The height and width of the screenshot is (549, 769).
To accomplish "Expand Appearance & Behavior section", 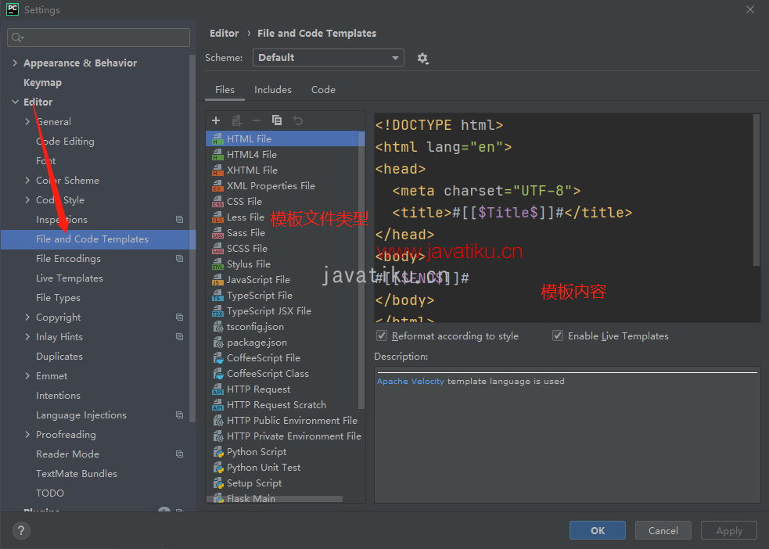I will click(15, 63).
